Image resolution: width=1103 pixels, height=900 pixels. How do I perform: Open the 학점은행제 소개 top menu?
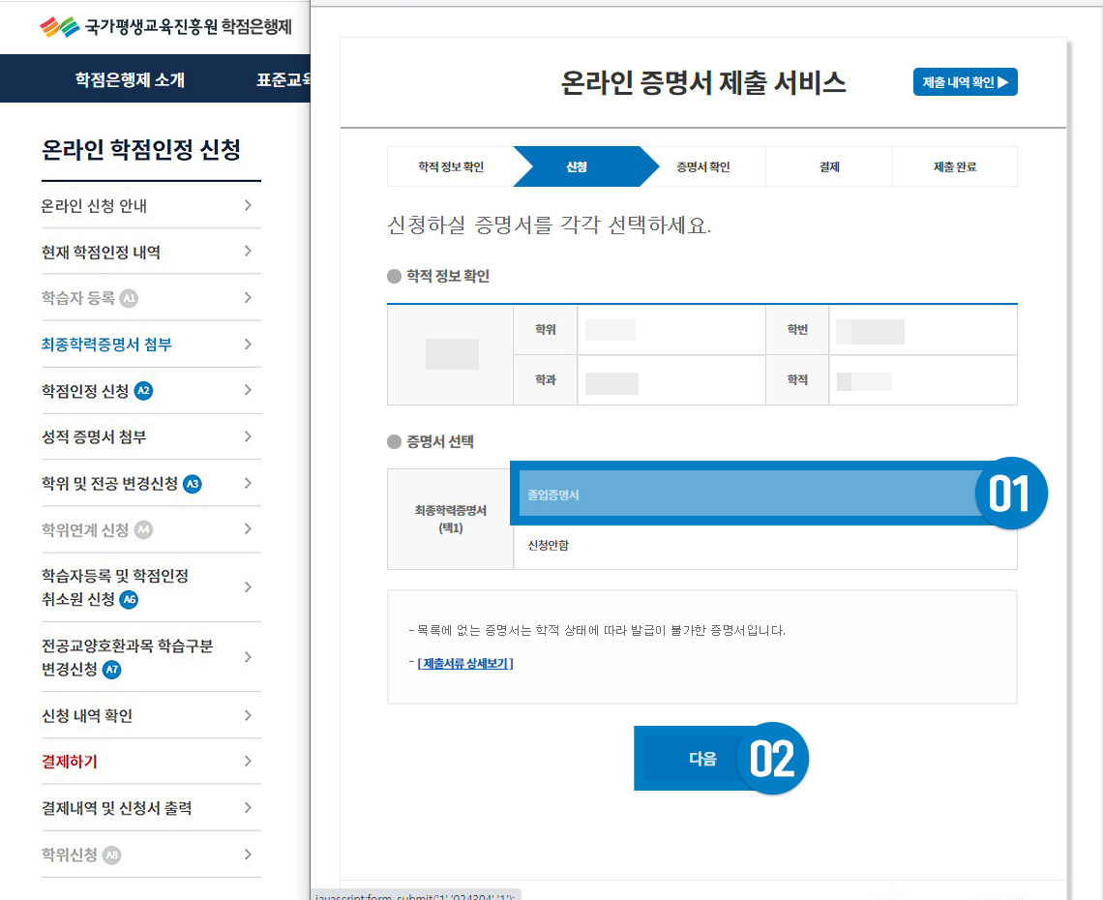tap(130, 79)
